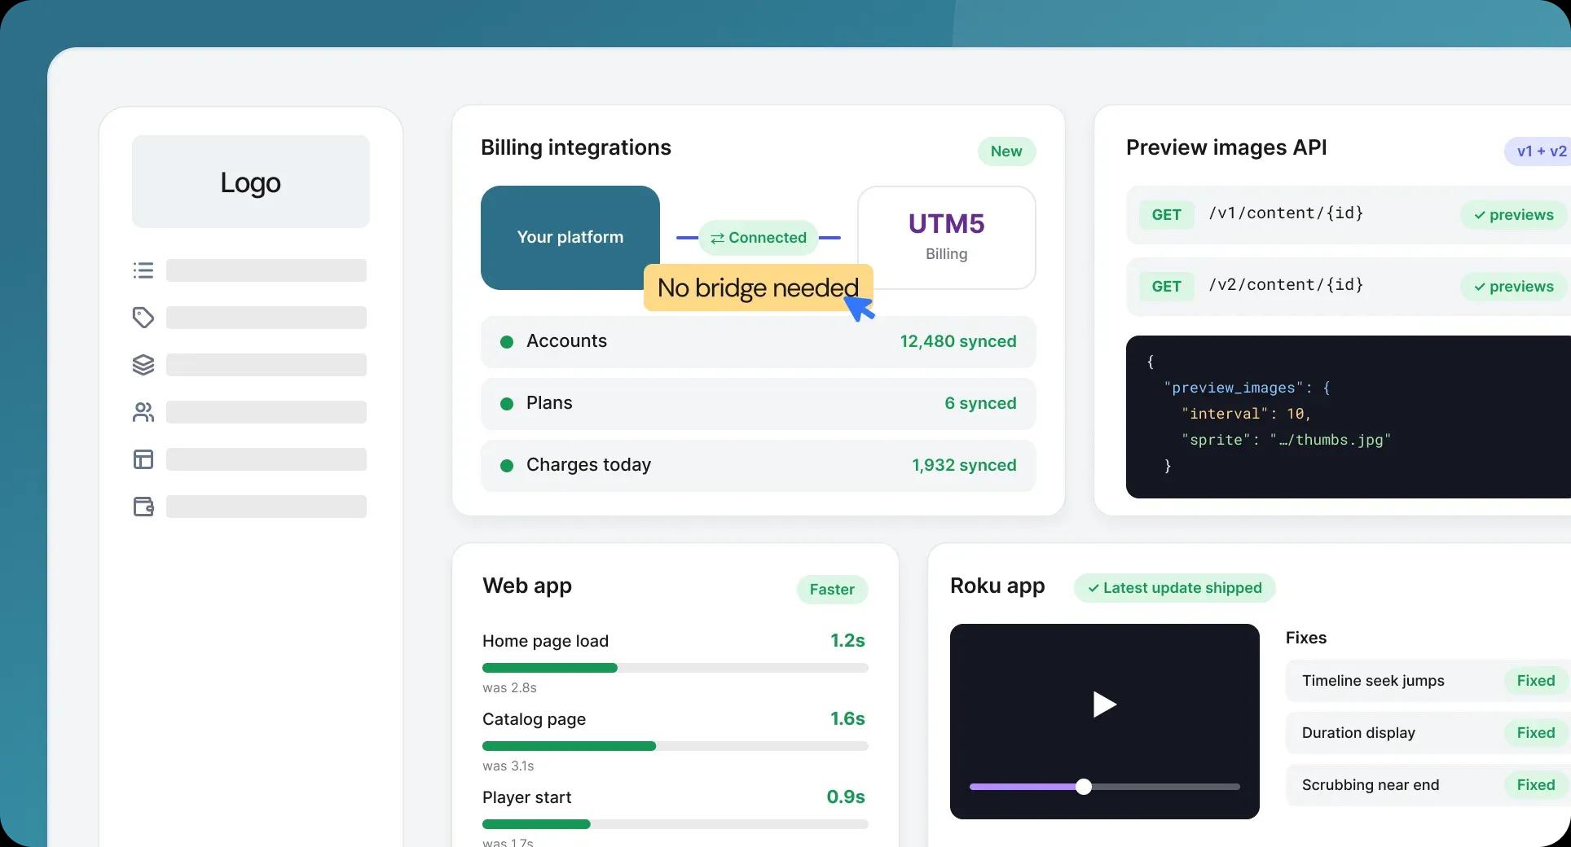The width and height of the screenshot is (1571, 847).
Task: Open the wallet icon in the sidebar
Action: point(143,507)
